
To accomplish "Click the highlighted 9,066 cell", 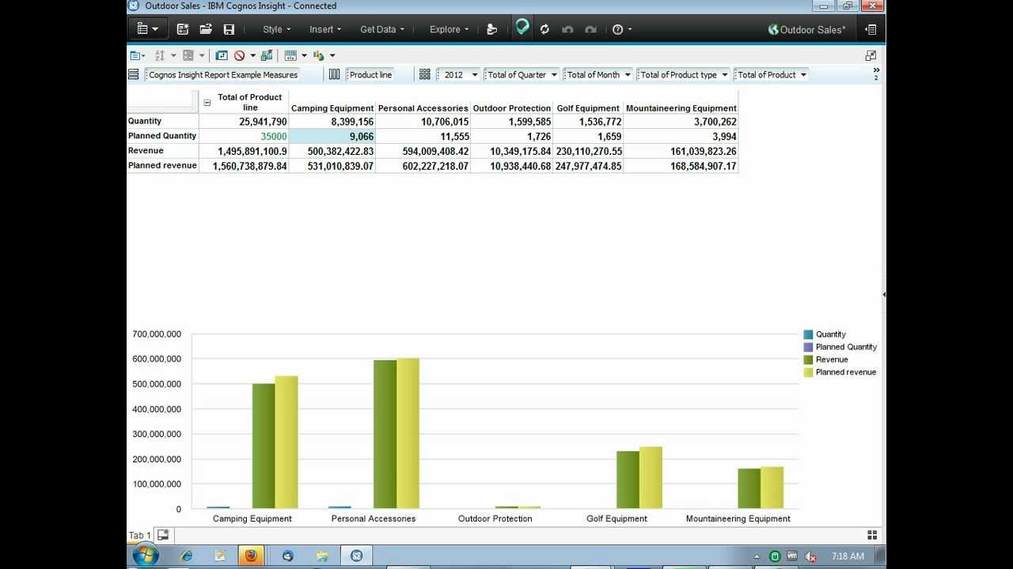I will coord(332,137).
